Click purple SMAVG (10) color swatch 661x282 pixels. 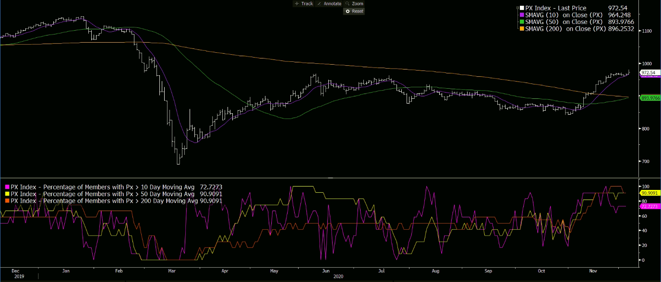(522, 15)
